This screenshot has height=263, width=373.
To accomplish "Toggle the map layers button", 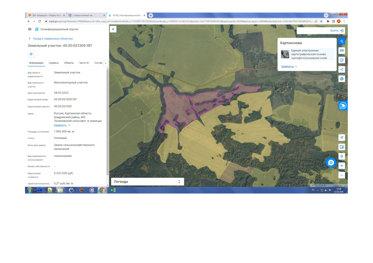I will pos(341,41).
